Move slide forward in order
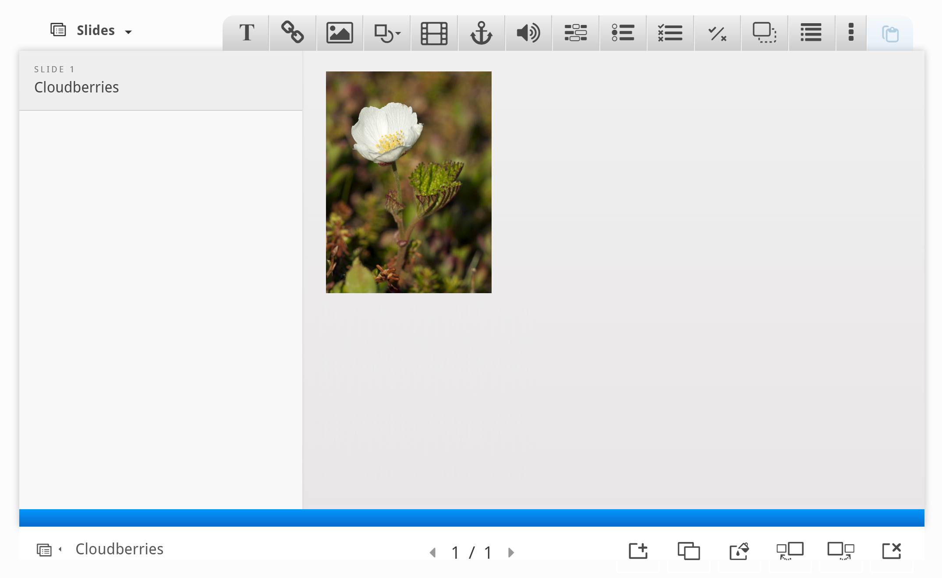 pos(841,551)
